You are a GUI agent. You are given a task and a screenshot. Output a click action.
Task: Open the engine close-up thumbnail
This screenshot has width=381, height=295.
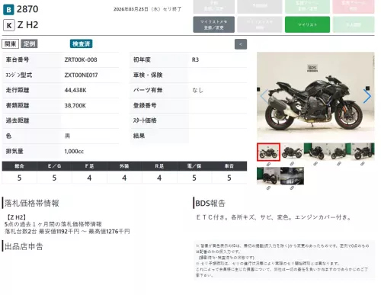coord(292,176)
